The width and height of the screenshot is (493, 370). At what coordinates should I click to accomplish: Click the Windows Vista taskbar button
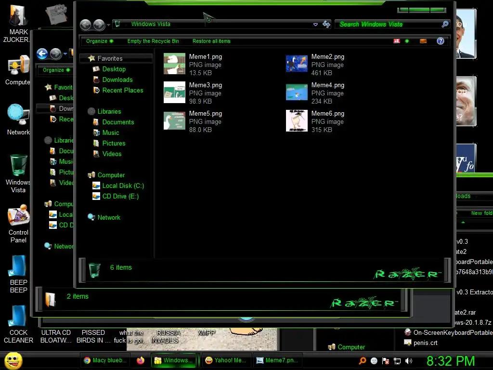pos(173,360)
